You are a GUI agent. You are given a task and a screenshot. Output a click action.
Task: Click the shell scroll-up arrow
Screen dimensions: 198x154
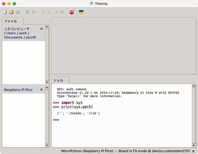194,86
